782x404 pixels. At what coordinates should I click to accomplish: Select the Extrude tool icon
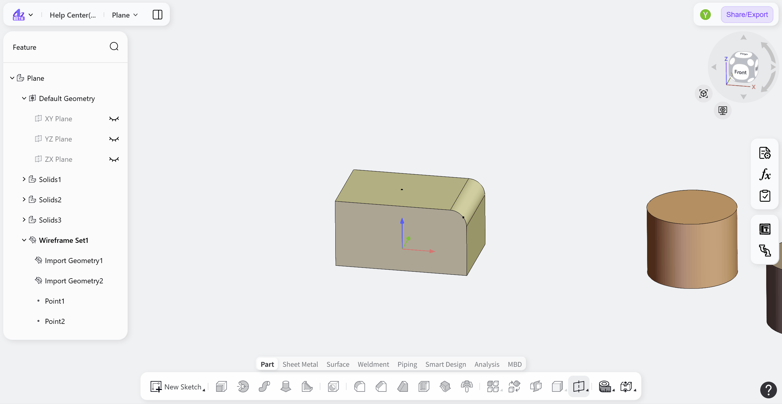click(222, 387)
